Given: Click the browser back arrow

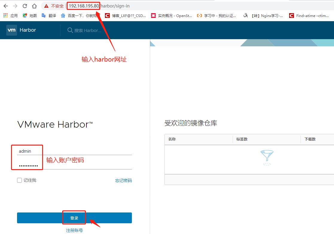Looking at the screenshot, I should 6,6.
